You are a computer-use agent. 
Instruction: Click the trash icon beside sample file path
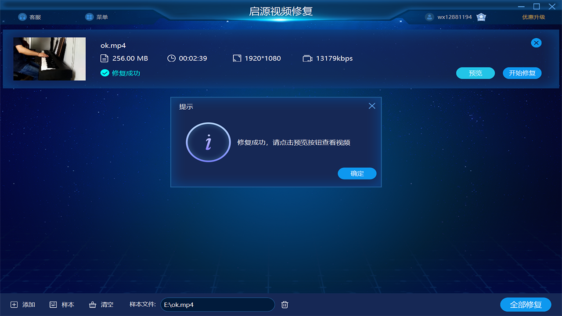click(284, 304)
